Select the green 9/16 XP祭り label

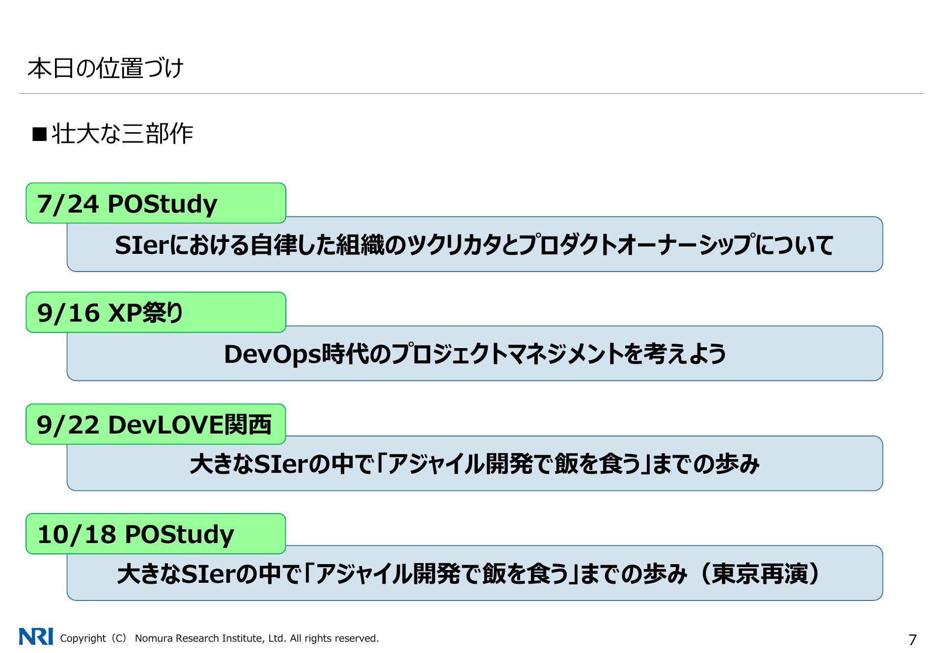tap(156, 312)
